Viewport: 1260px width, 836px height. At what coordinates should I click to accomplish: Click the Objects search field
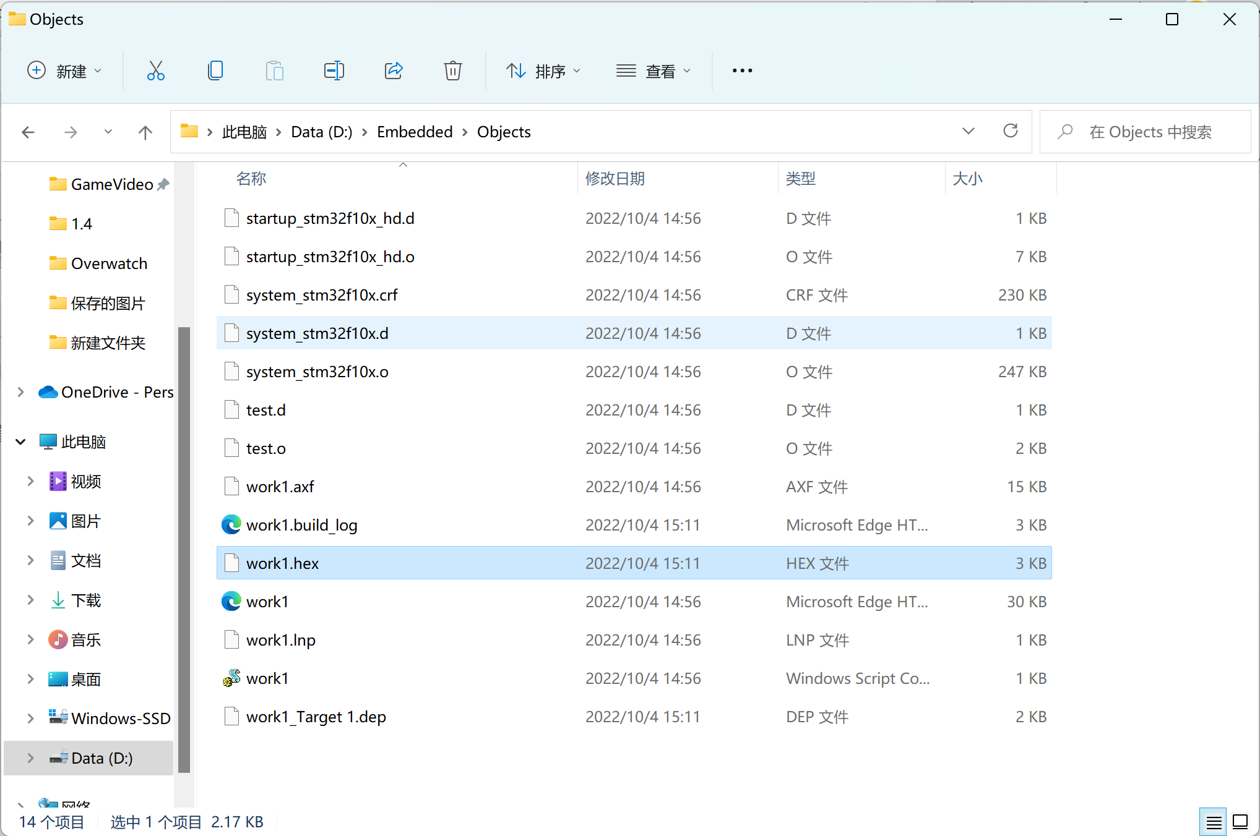pos(1145,132)
